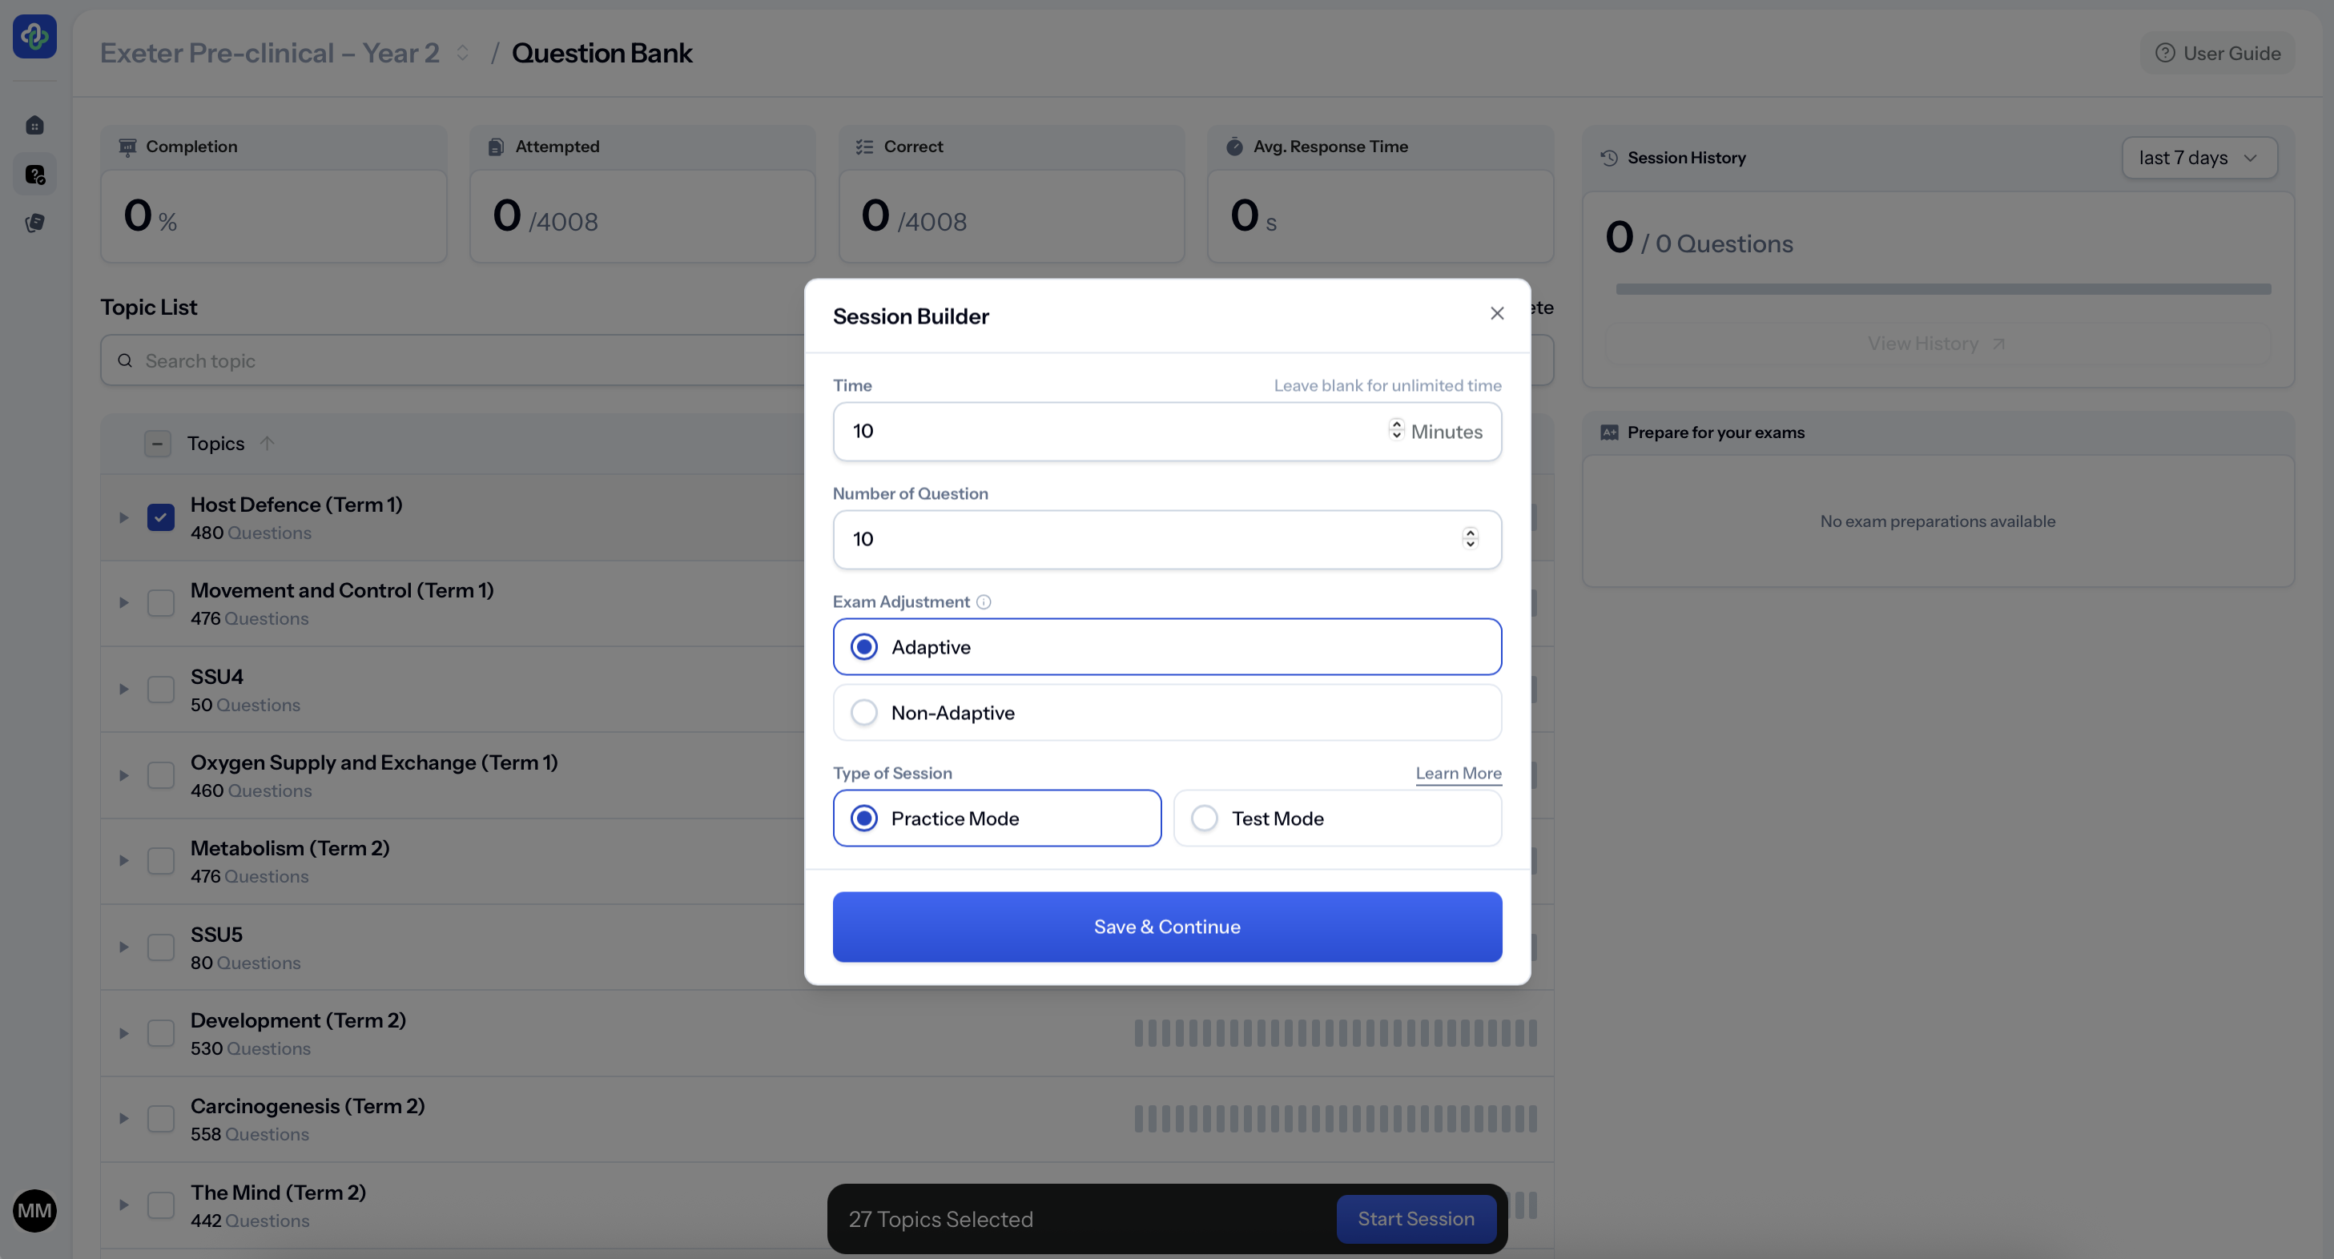Close the Session Builder dialog

coord(1497,313)
